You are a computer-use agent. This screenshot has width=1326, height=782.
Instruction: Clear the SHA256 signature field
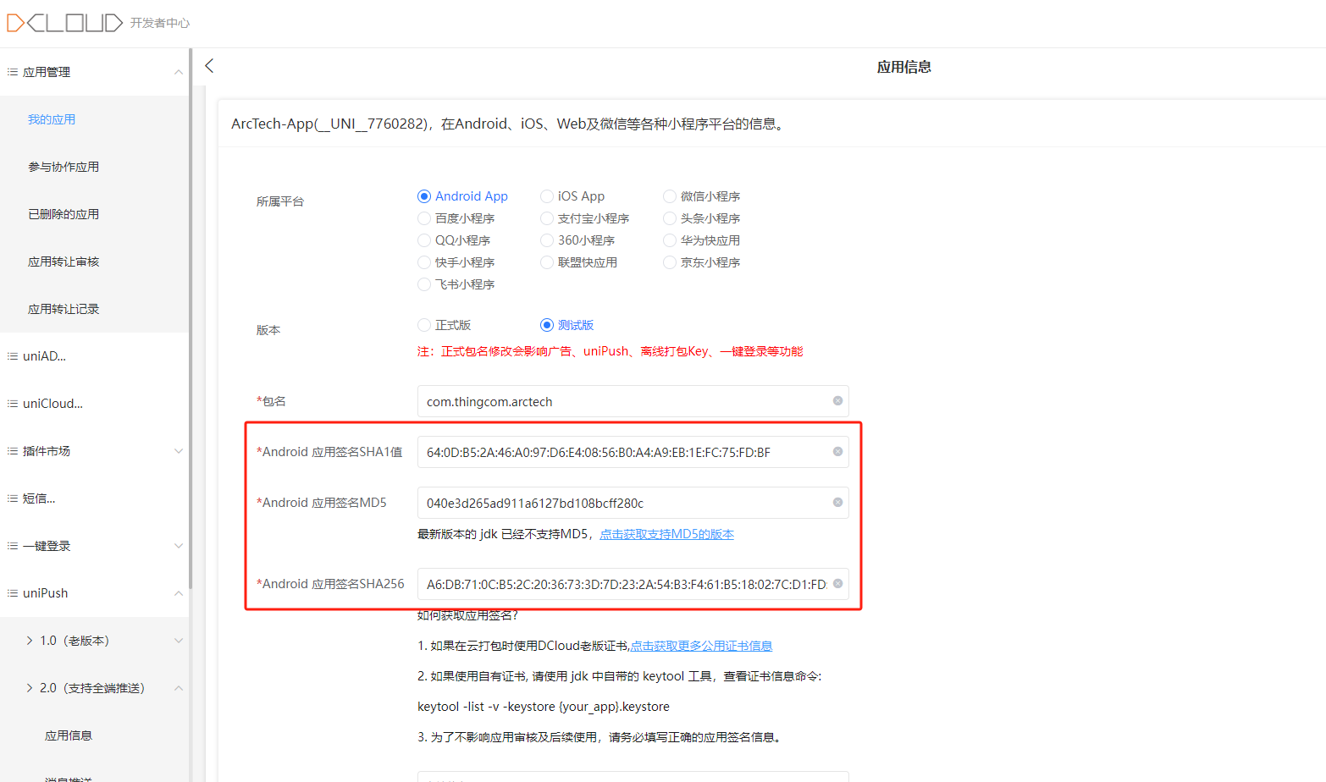(837, 584)
